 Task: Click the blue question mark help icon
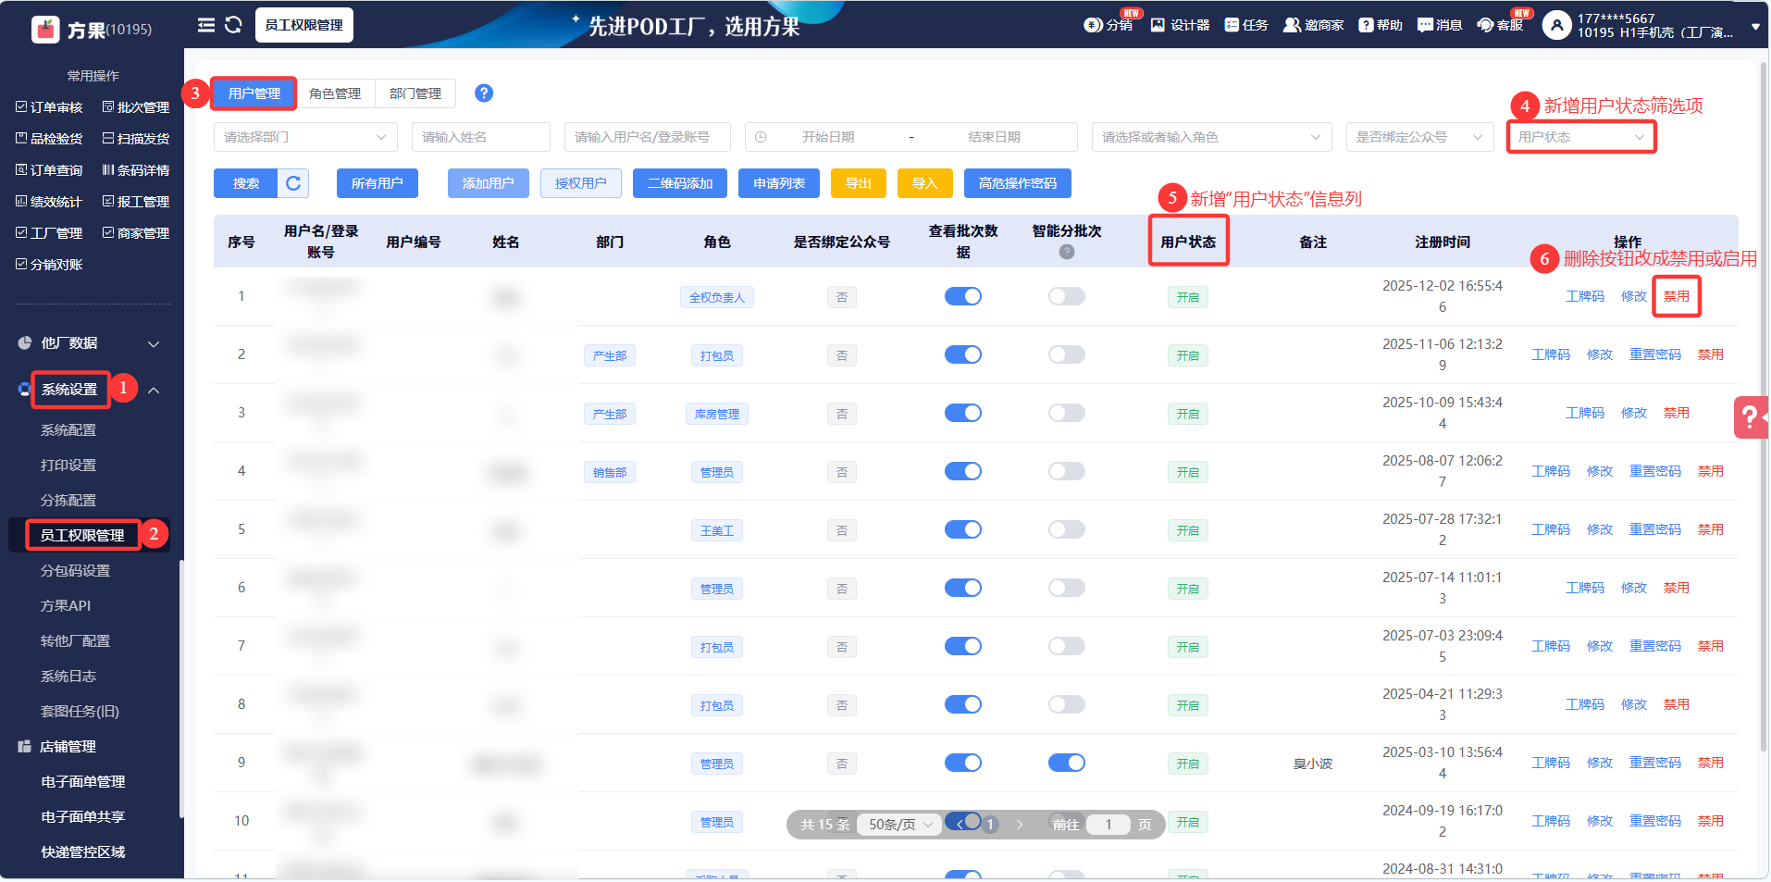pos(483,93)
